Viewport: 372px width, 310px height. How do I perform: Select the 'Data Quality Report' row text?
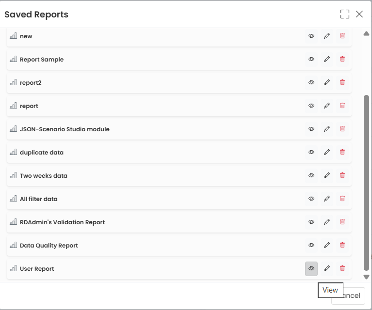(x=49, y=245)
